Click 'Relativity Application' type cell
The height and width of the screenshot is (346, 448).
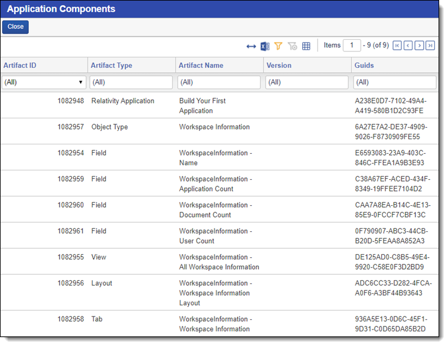123,101
